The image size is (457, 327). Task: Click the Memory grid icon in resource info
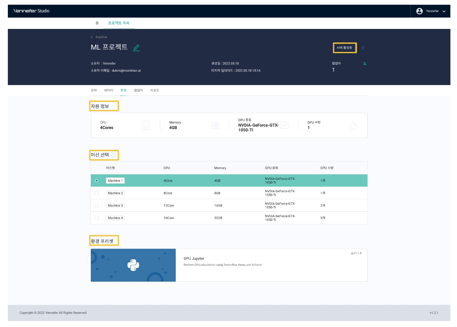pos(215,125)
